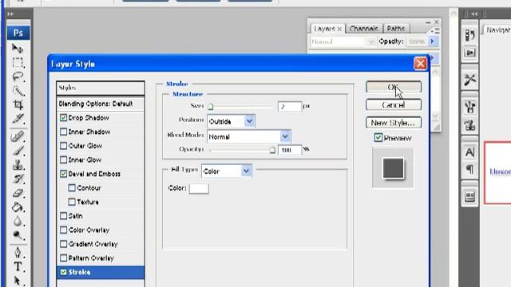The image size is (511, 287).
Task: Uncheck the Stroke checkbox
Action: 63,272
